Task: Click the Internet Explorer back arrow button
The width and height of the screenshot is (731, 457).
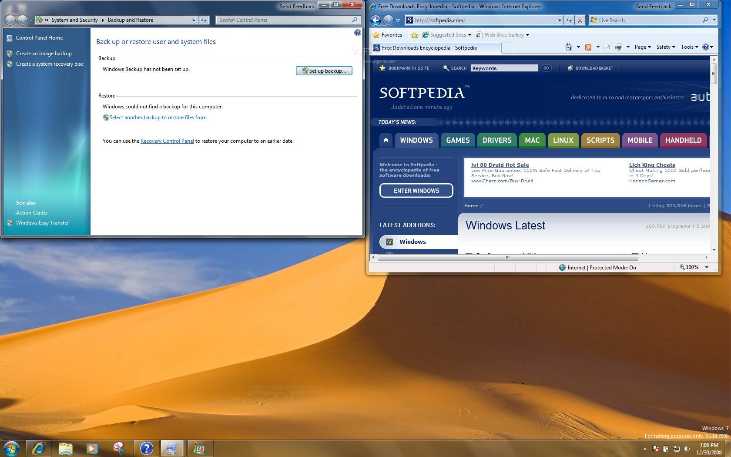Action: click(x=376, y=20)
